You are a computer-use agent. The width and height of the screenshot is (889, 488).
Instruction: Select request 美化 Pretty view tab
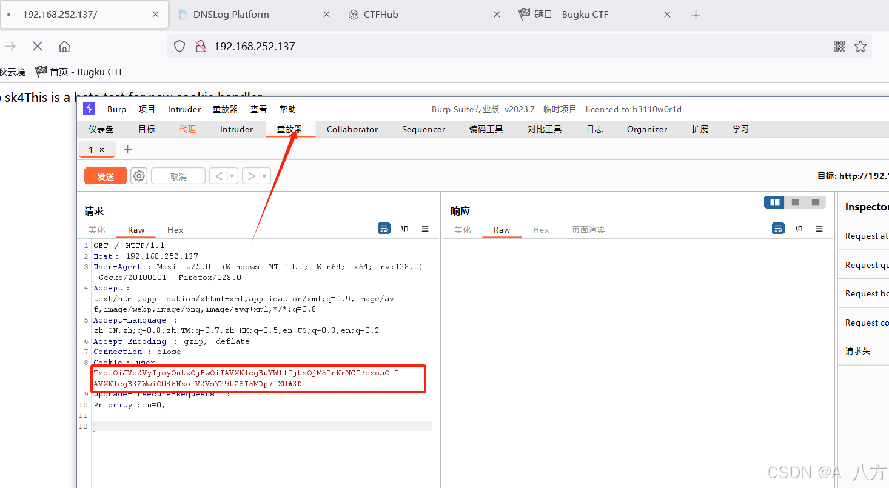tap(97, 230)
